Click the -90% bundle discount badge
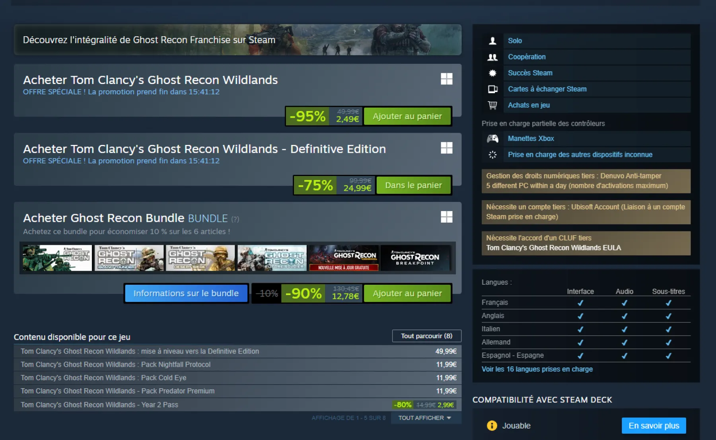Screen dimensions: 716x440 click(x=304, y=293)
